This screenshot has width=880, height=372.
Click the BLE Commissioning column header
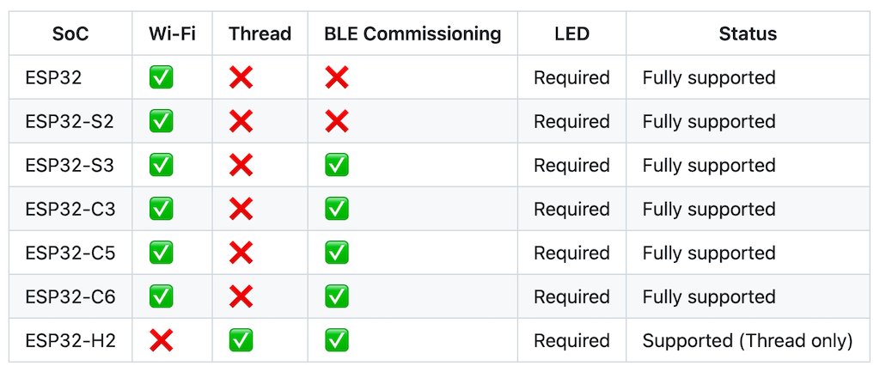[x=412, y=34]
